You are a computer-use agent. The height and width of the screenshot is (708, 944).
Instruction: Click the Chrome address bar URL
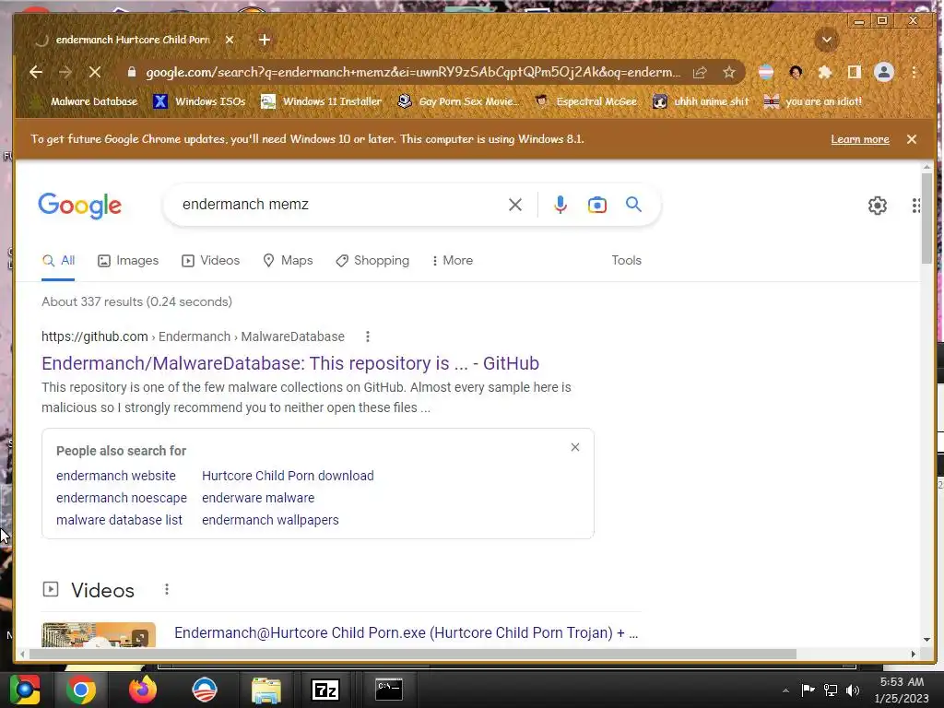[x=413, y=72]
